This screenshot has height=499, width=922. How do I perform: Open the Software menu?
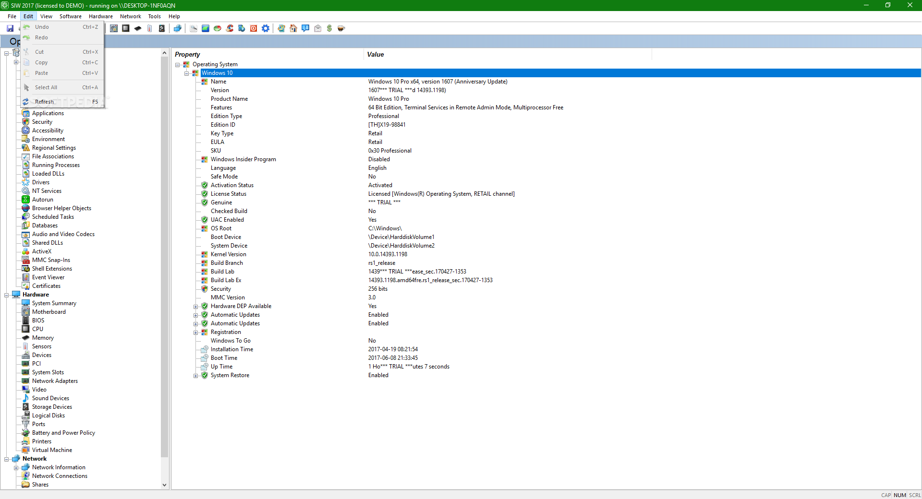[71, 16]
